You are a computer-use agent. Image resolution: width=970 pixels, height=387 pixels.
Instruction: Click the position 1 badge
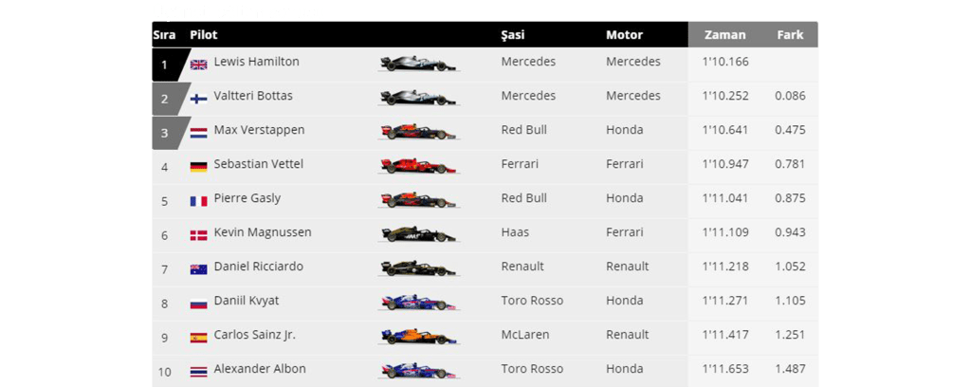164,64
